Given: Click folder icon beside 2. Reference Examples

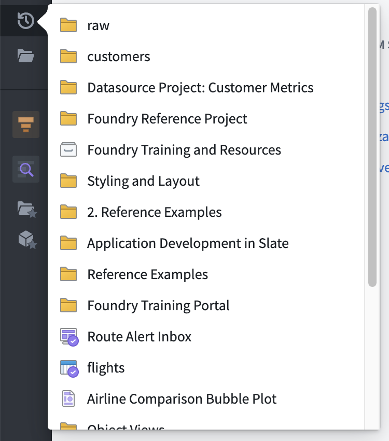Looking at the screenshot, I should click(x=68, y=212).
